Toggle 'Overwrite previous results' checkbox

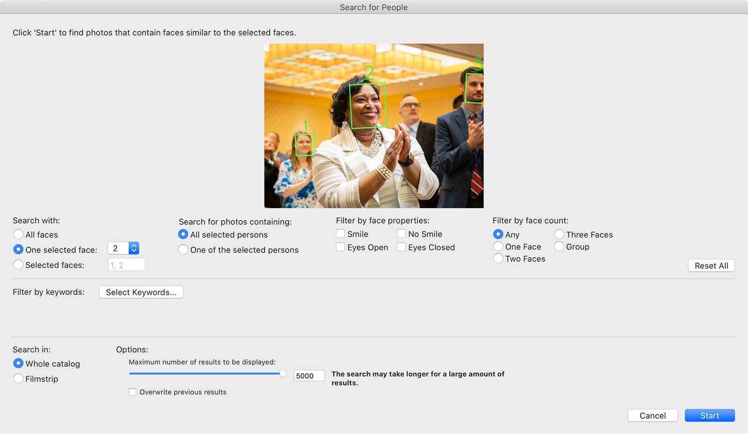(133, 392)
